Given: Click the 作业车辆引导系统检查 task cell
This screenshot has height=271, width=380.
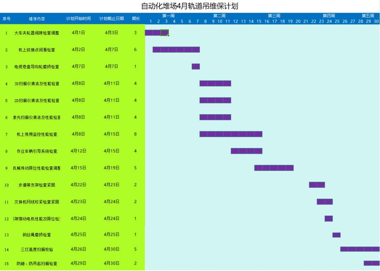Looking at the screenshot, I should pyautogui.click(x=37, y=151).
